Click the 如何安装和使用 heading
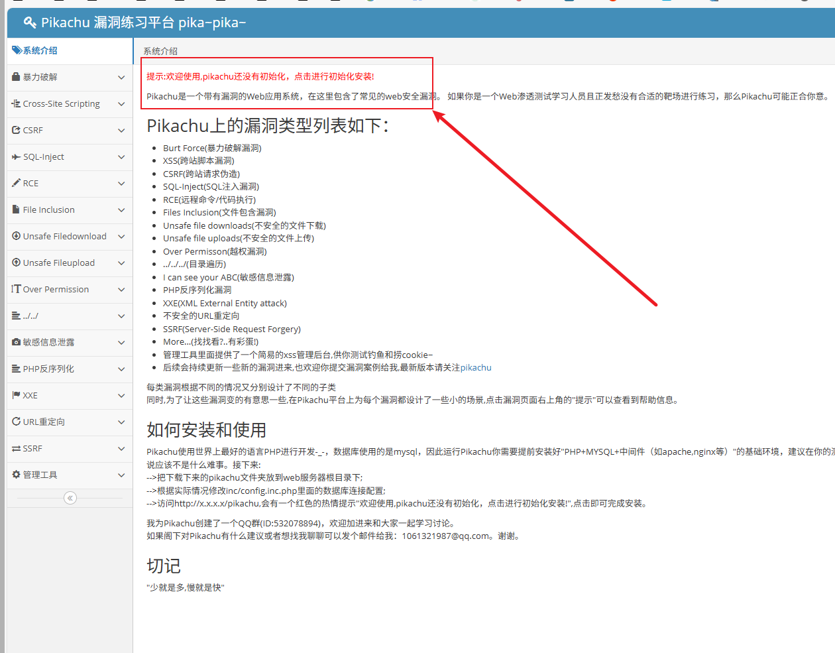835x653 pixels. coord(207,430)
